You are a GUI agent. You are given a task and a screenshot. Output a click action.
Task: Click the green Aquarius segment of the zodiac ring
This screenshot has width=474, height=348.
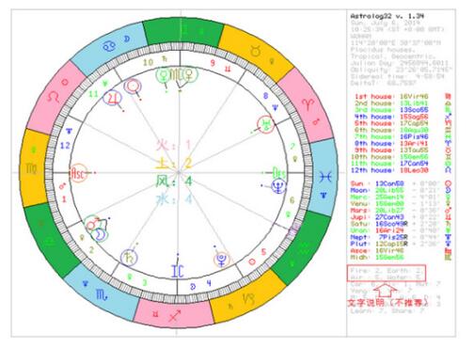(301, 247)
